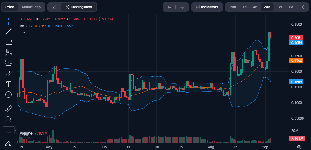Open the forecasting and measurement tools
The width and height of the screenshot is (311, 150).
point(8,63)
